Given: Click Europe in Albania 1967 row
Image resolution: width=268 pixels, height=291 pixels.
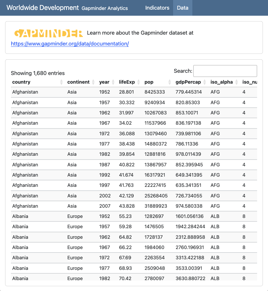Looking at the screenshot, I should [75, 247].
